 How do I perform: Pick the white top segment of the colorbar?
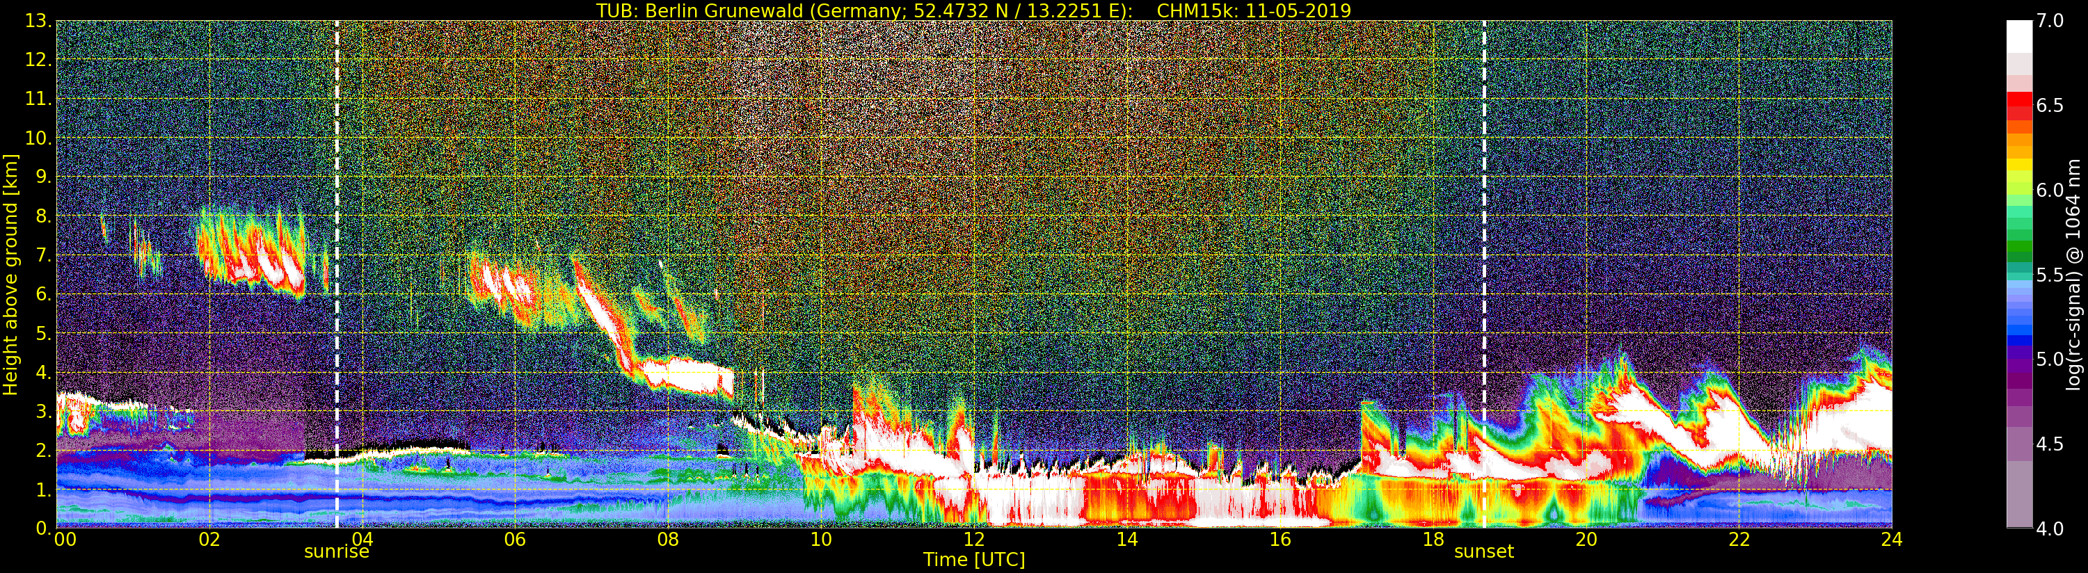2019,36
